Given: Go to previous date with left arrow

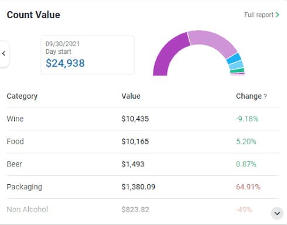Looking at the screenshot, I should 4,54.
